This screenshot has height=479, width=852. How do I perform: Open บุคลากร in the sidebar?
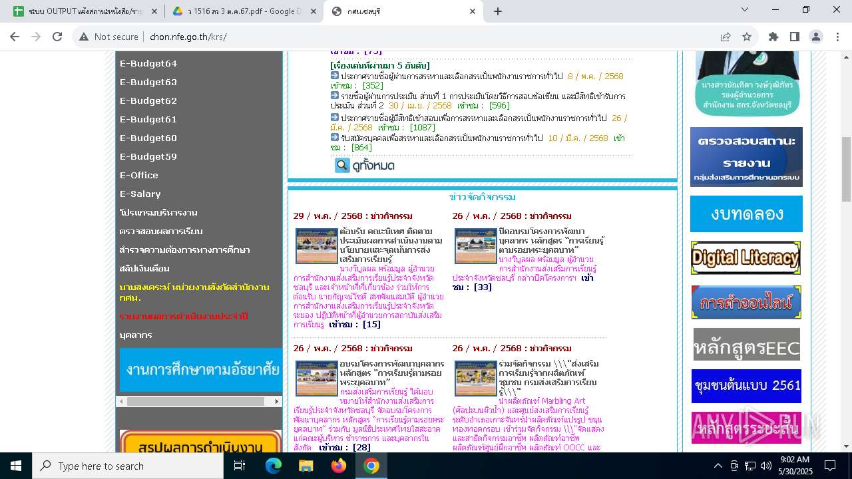136,335
